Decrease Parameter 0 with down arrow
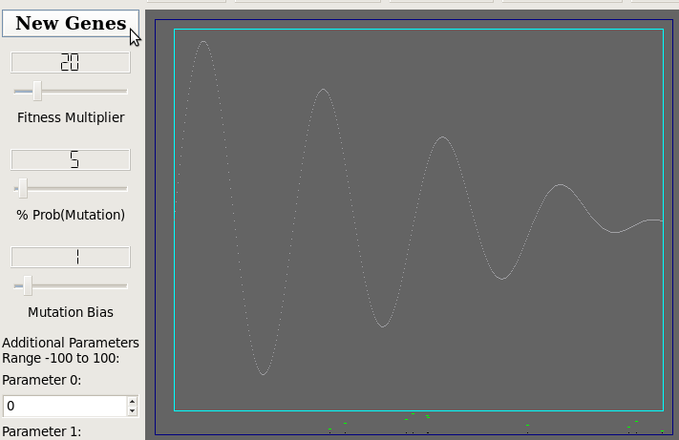Image resolution: width=679 pixels, height=440 pixels. coord(133,411)
